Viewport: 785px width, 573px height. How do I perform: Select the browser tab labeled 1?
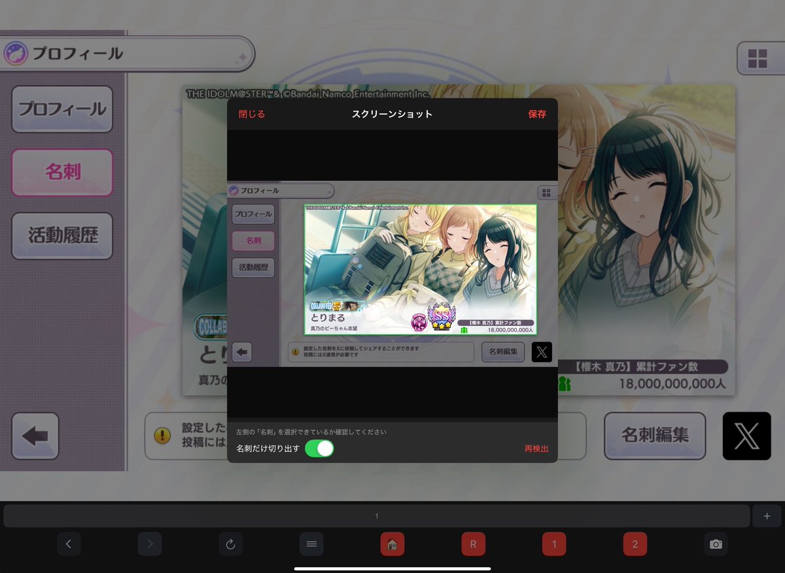point(377,516)
